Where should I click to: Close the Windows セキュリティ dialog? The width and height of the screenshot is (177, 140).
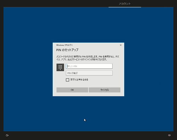click(x=121, y=45)
